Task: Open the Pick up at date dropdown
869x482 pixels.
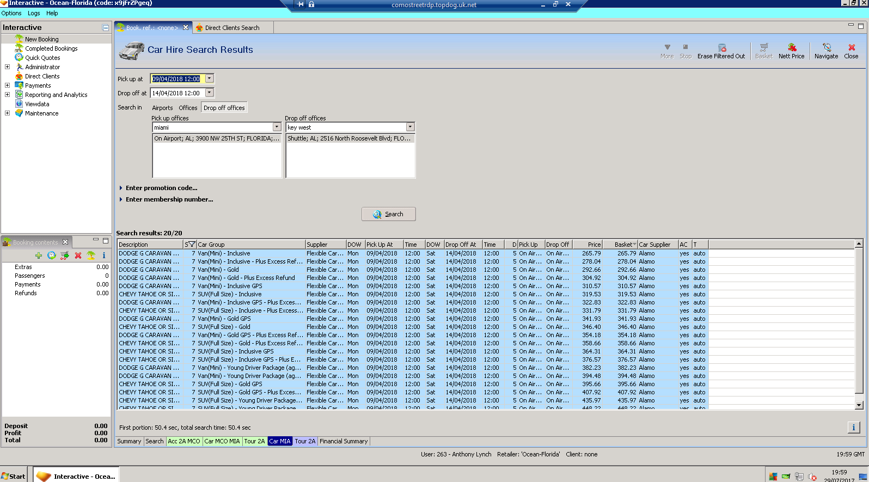Action: pos(210,78)
